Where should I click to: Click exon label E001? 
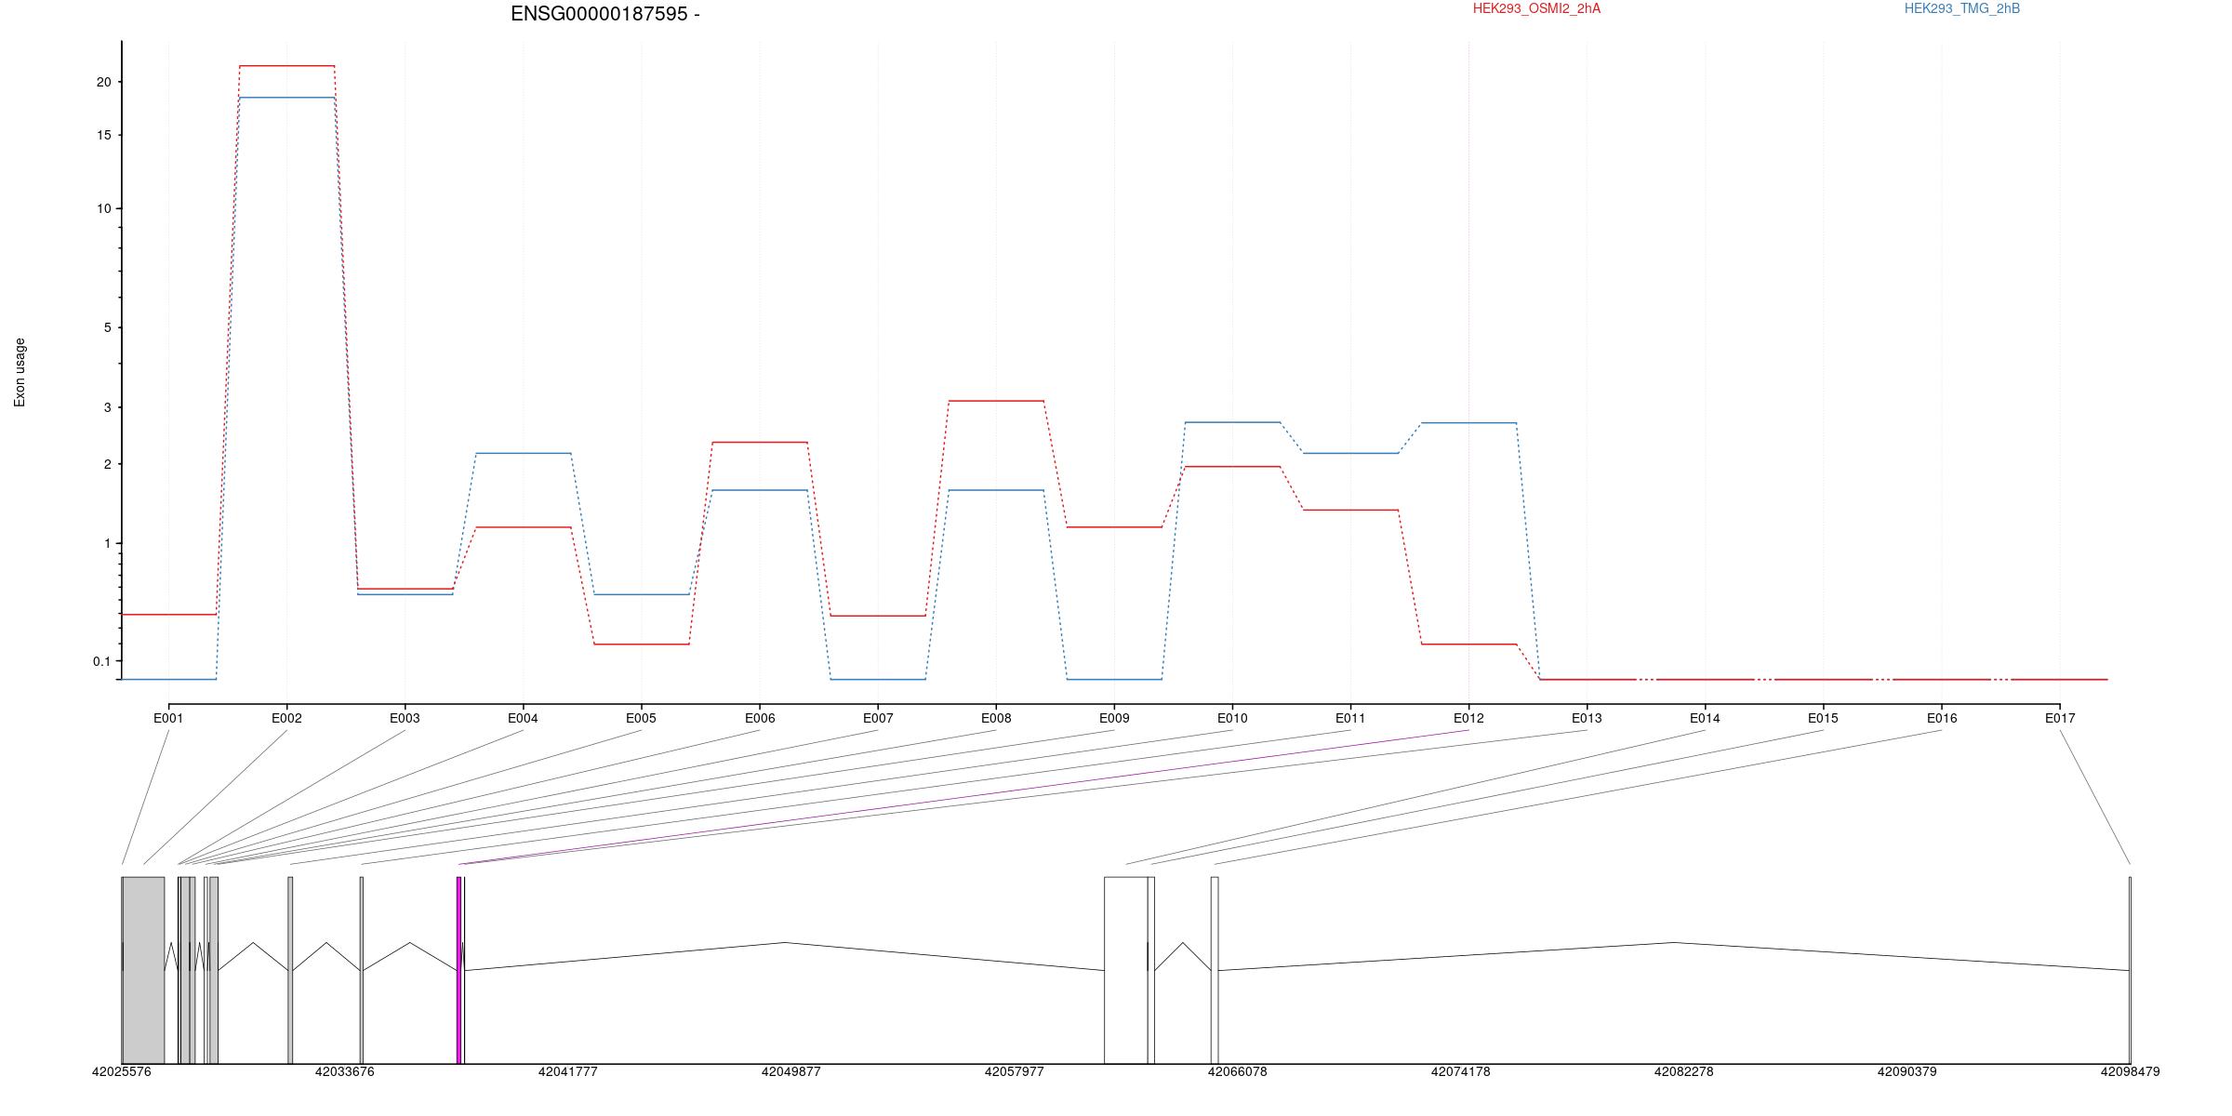[x=168, y=718]
